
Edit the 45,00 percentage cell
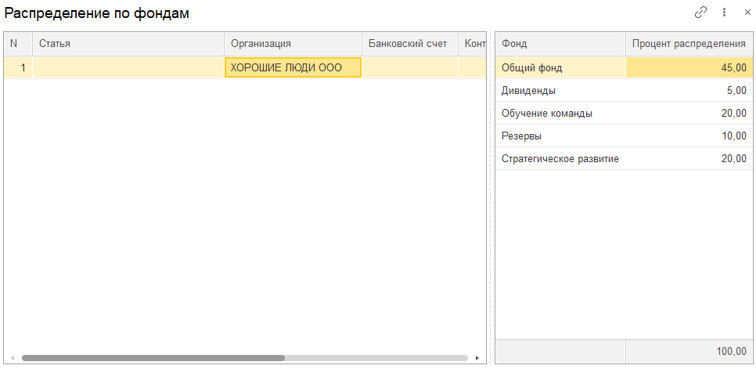coord(689,68)
